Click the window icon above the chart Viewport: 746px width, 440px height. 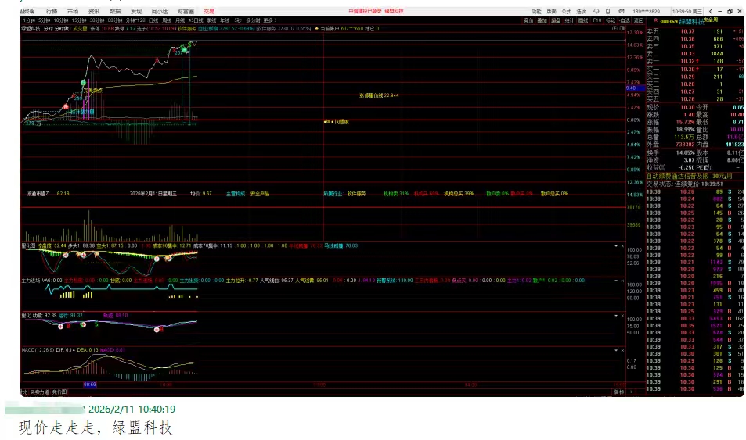tap(622, 28)
